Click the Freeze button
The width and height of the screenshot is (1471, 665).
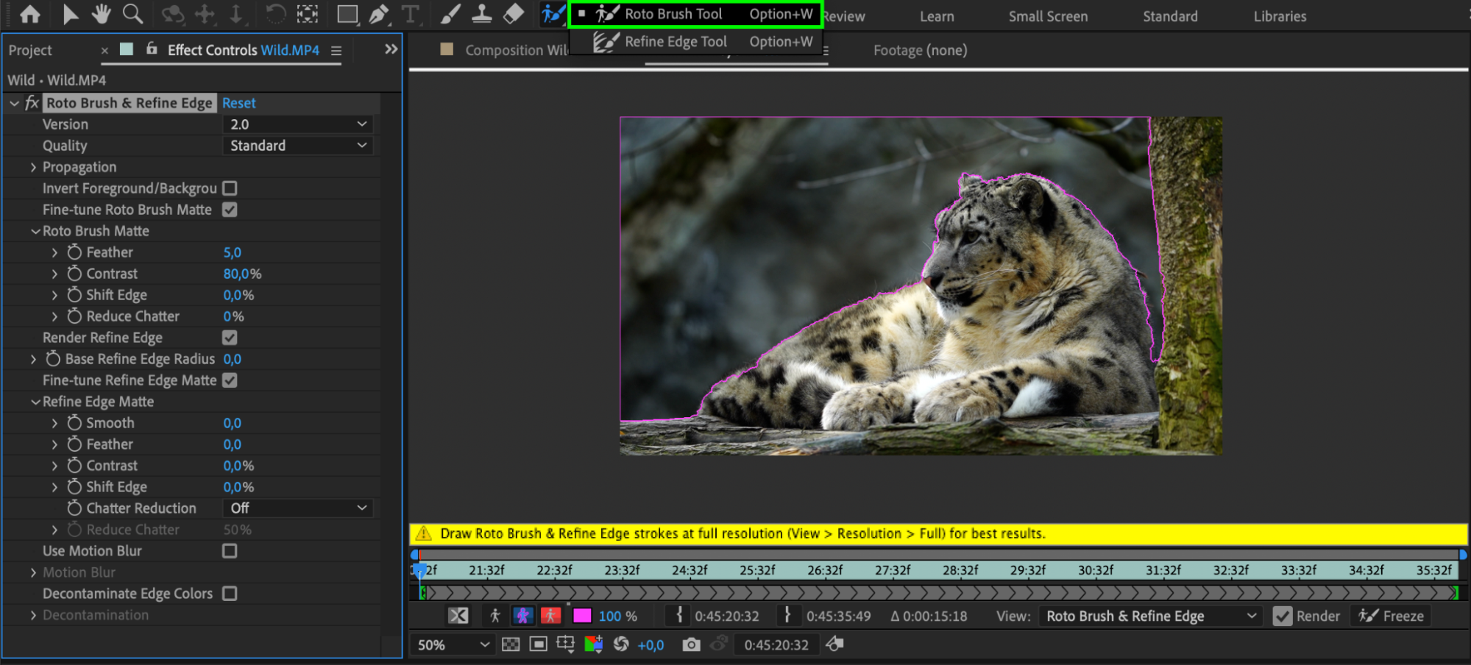(x=1391, y=616)
